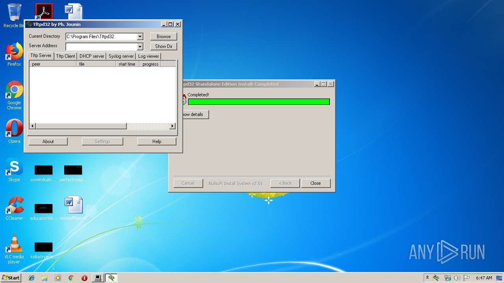The height and width of the screenshot is (283, 504).
Task: Open the taskbar clock showing 6:47 AM
Action: point(484,278)
